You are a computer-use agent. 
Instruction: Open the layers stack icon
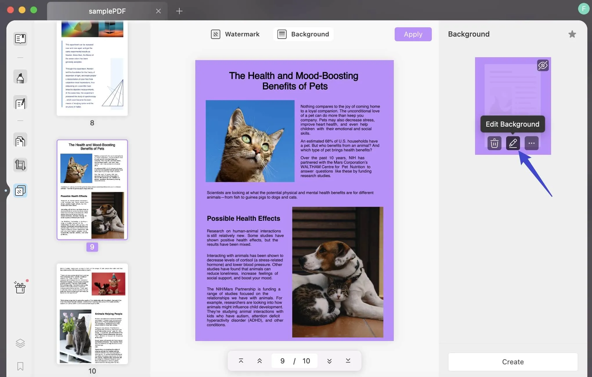pyautogui.click(x=20, y=343)
